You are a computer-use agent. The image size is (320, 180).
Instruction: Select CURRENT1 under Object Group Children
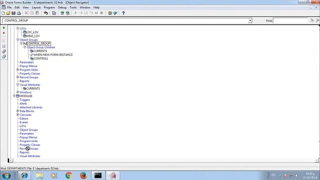40,51
